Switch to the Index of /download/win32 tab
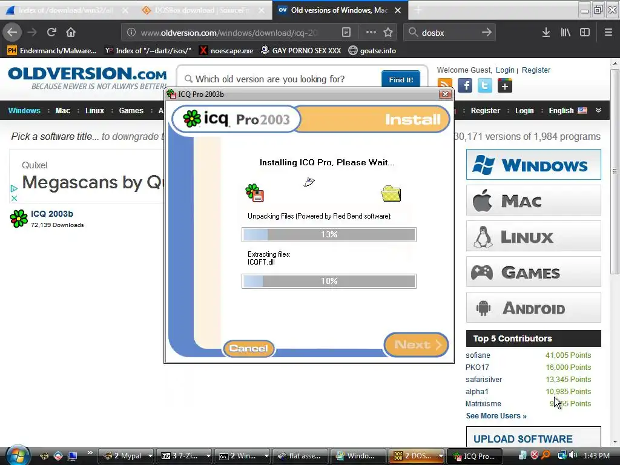The height and width of the screenshot is (465, 620). [x=67, y=10]
